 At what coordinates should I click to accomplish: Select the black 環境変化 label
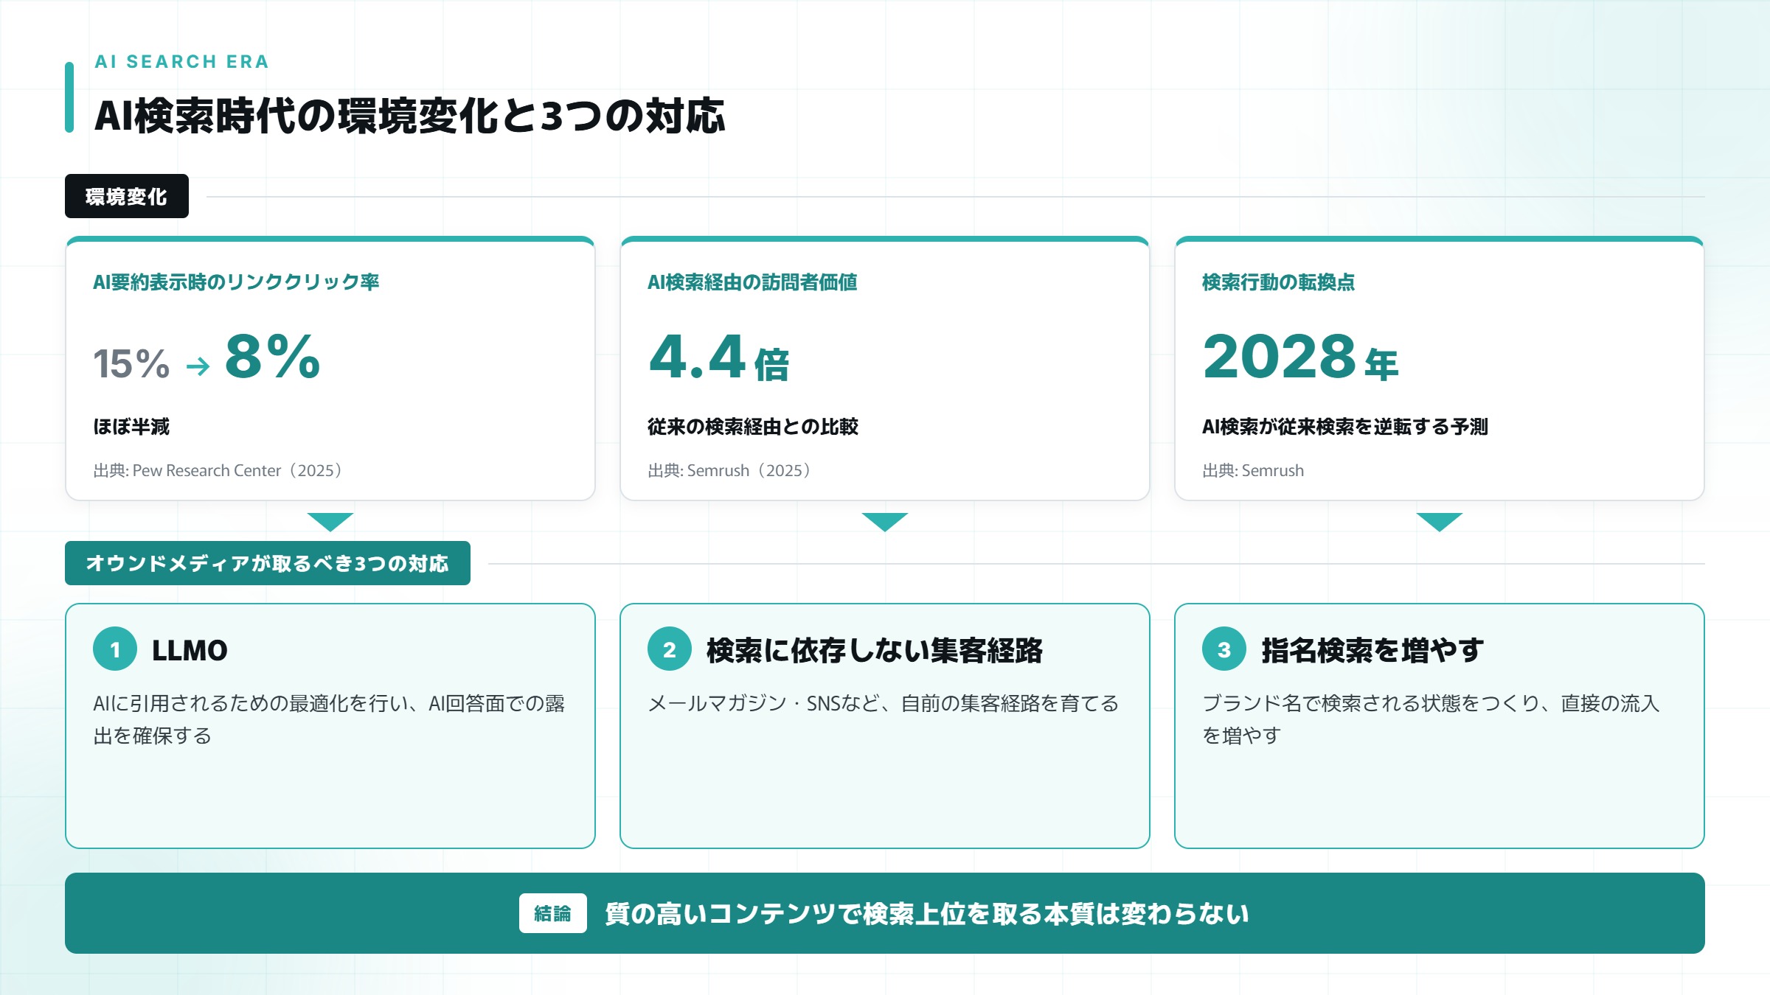(x=127, y=196)
